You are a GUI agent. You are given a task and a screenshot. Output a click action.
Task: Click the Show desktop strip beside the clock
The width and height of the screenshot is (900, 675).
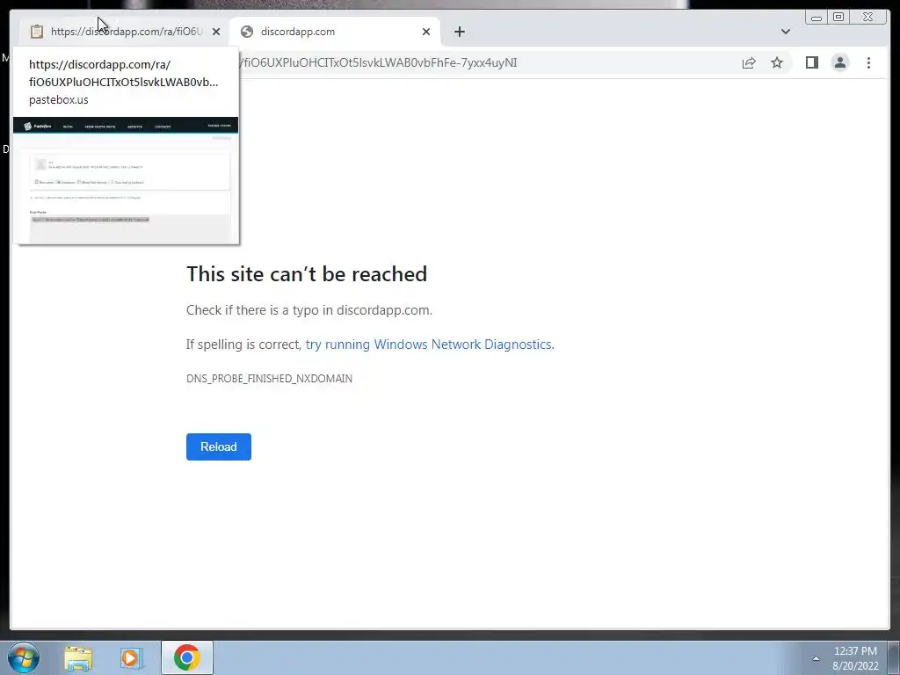click(894, 657)
